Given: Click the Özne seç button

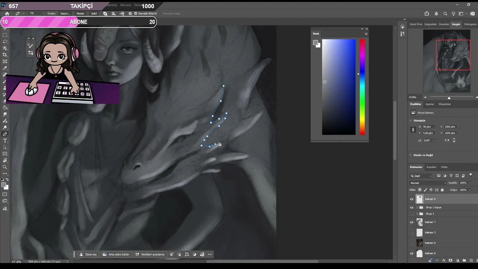Looking at the screenshot, I should pos(88,254).
